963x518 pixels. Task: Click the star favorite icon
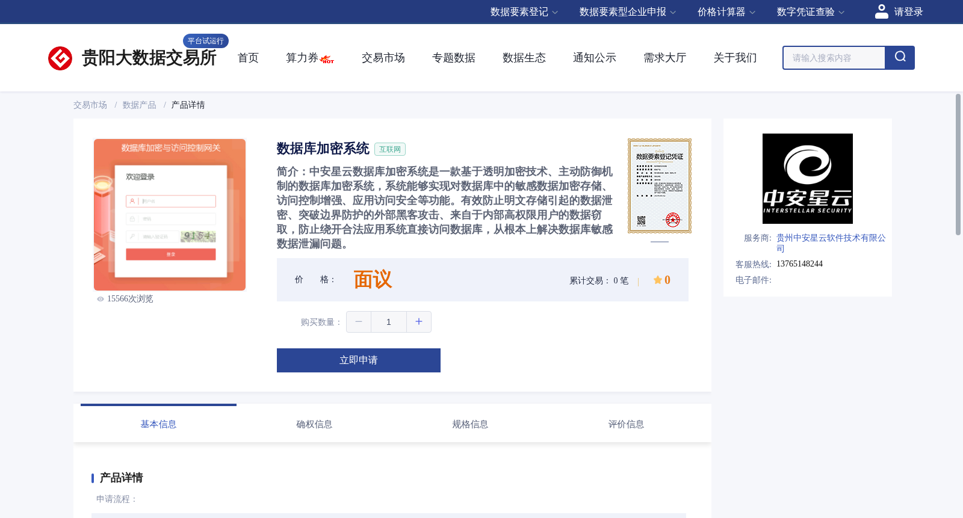coord(658,280)
